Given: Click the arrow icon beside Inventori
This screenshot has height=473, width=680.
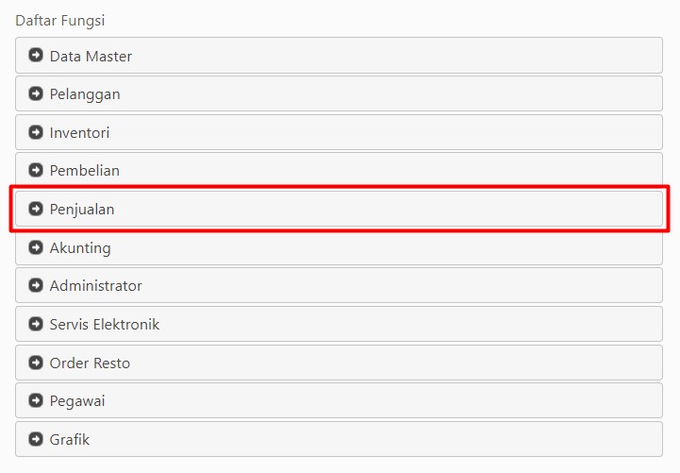Looking at the screenshot, I should pyautogui.click(x=36, y=132).
